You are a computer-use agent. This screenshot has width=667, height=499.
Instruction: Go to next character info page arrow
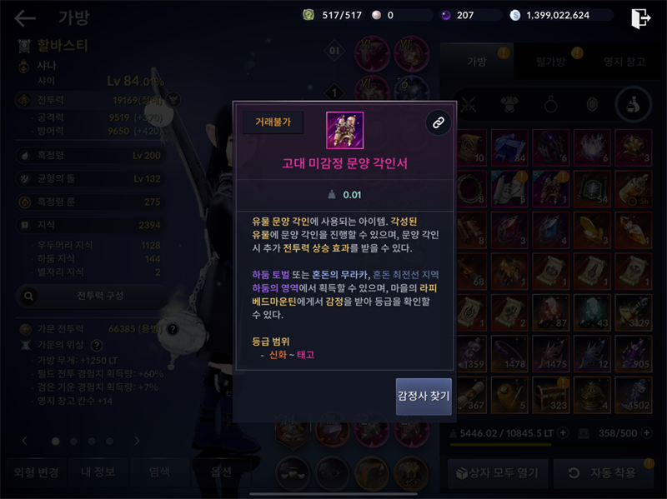click(137, 441)
